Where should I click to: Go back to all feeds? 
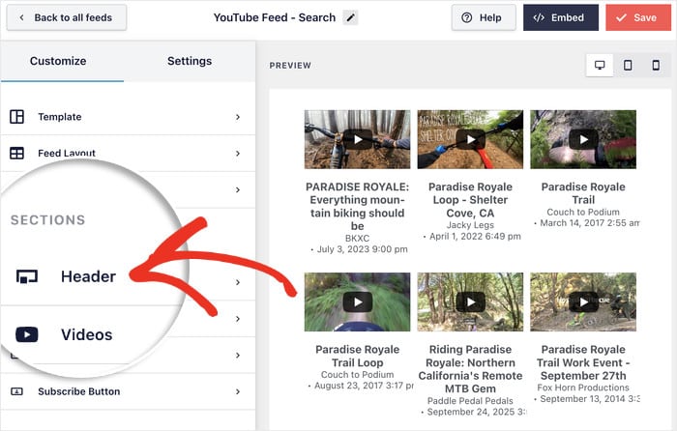67,17
